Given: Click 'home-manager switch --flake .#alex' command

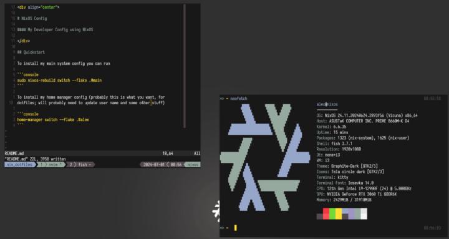Looking at the screenshot, I should [53, 120].
